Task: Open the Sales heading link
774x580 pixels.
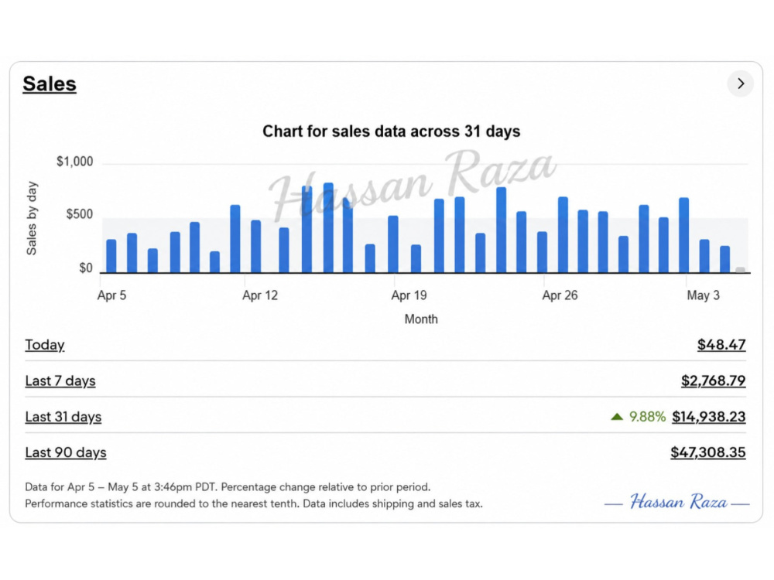Action: [50, 84]
